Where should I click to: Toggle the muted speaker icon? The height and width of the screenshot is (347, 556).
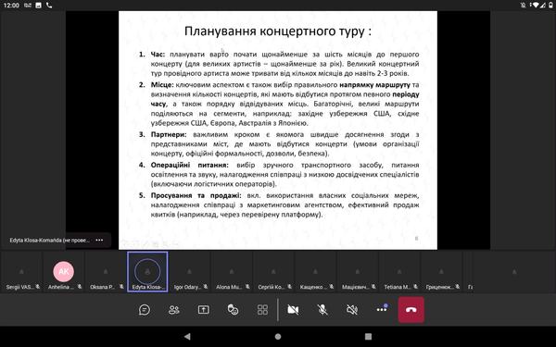click(x=352, y=310)
